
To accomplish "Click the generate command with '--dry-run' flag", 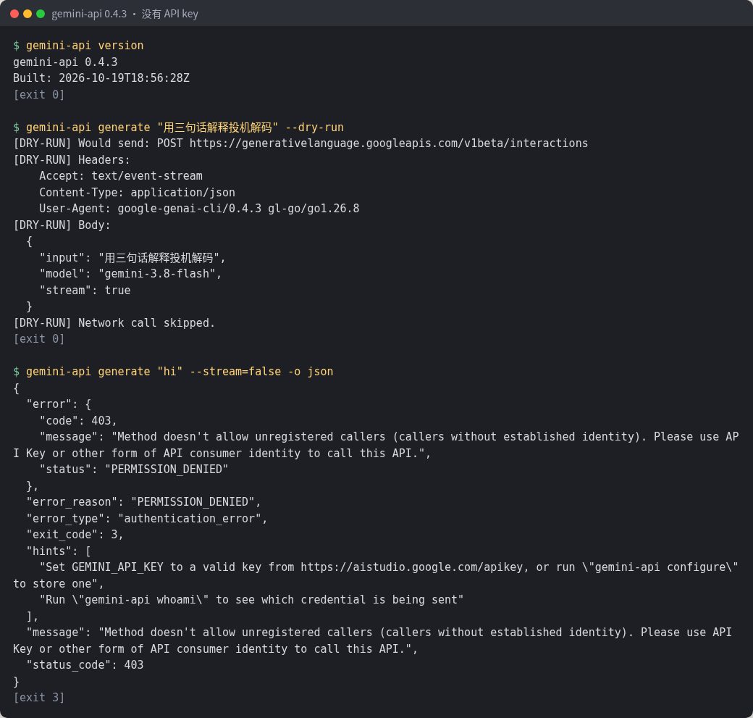I will pos(185,128).
